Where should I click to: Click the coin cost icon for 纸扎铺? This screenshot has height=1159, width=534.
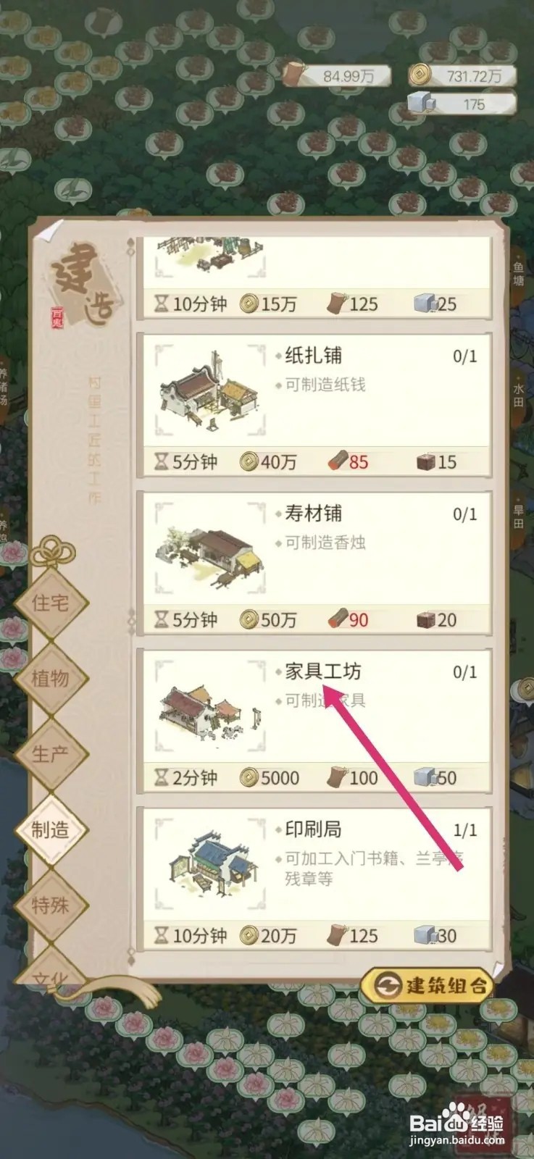point(249,461)
